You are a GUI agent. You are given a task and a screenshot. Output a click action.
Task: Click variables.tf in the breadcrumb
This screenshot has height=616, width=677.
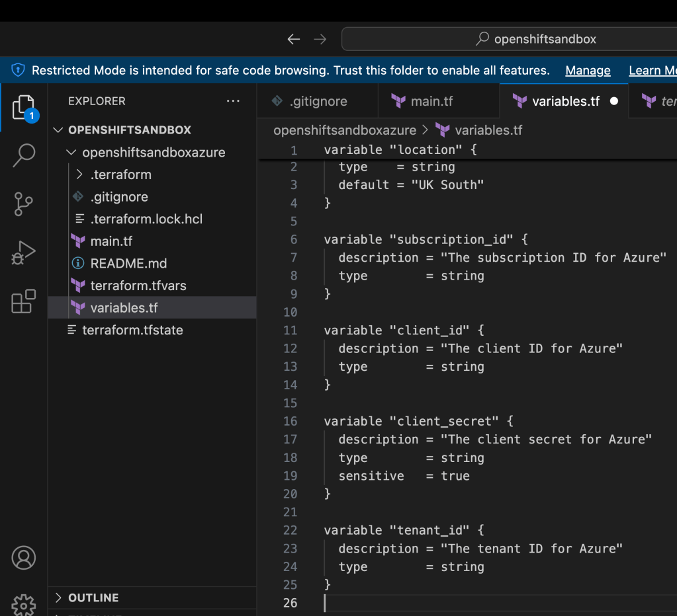point(488,130)
